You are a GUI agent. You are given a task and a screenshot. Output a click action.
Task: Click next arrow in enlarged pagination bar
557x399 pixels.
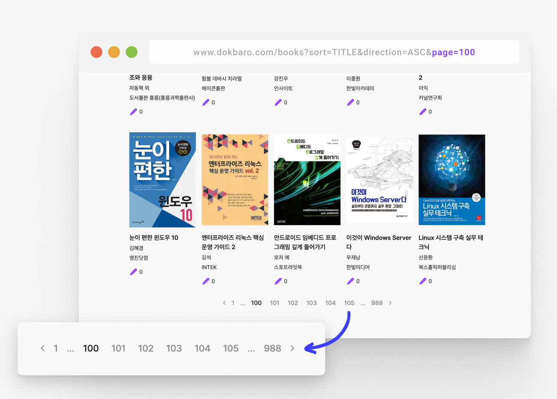coord(292,348)
